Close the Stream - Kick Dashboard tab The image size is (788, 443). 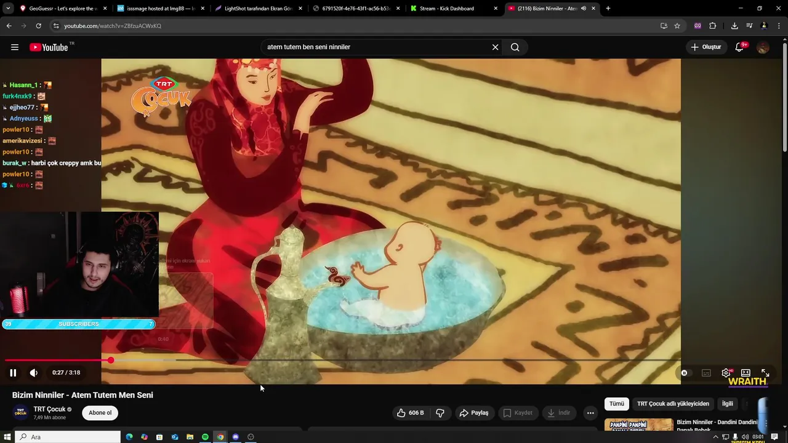496,9
